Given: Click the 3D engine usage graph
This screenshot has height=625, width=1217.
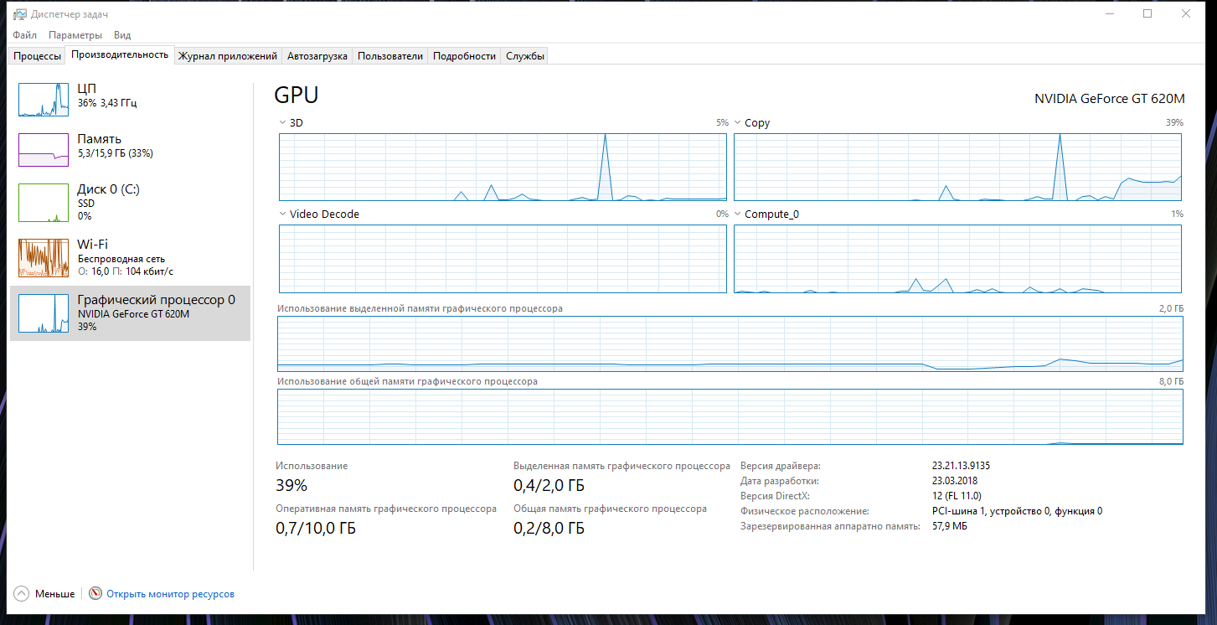Looking at the screenshot, I should [503, 167].
